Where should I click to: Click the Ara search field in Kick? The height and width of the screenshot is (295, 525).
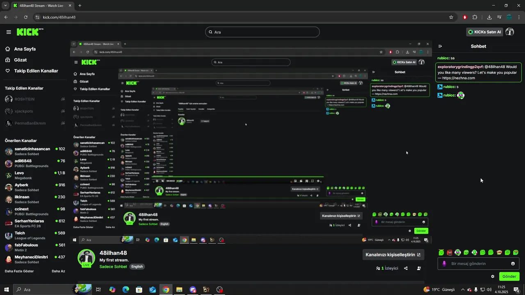[262, 32]
